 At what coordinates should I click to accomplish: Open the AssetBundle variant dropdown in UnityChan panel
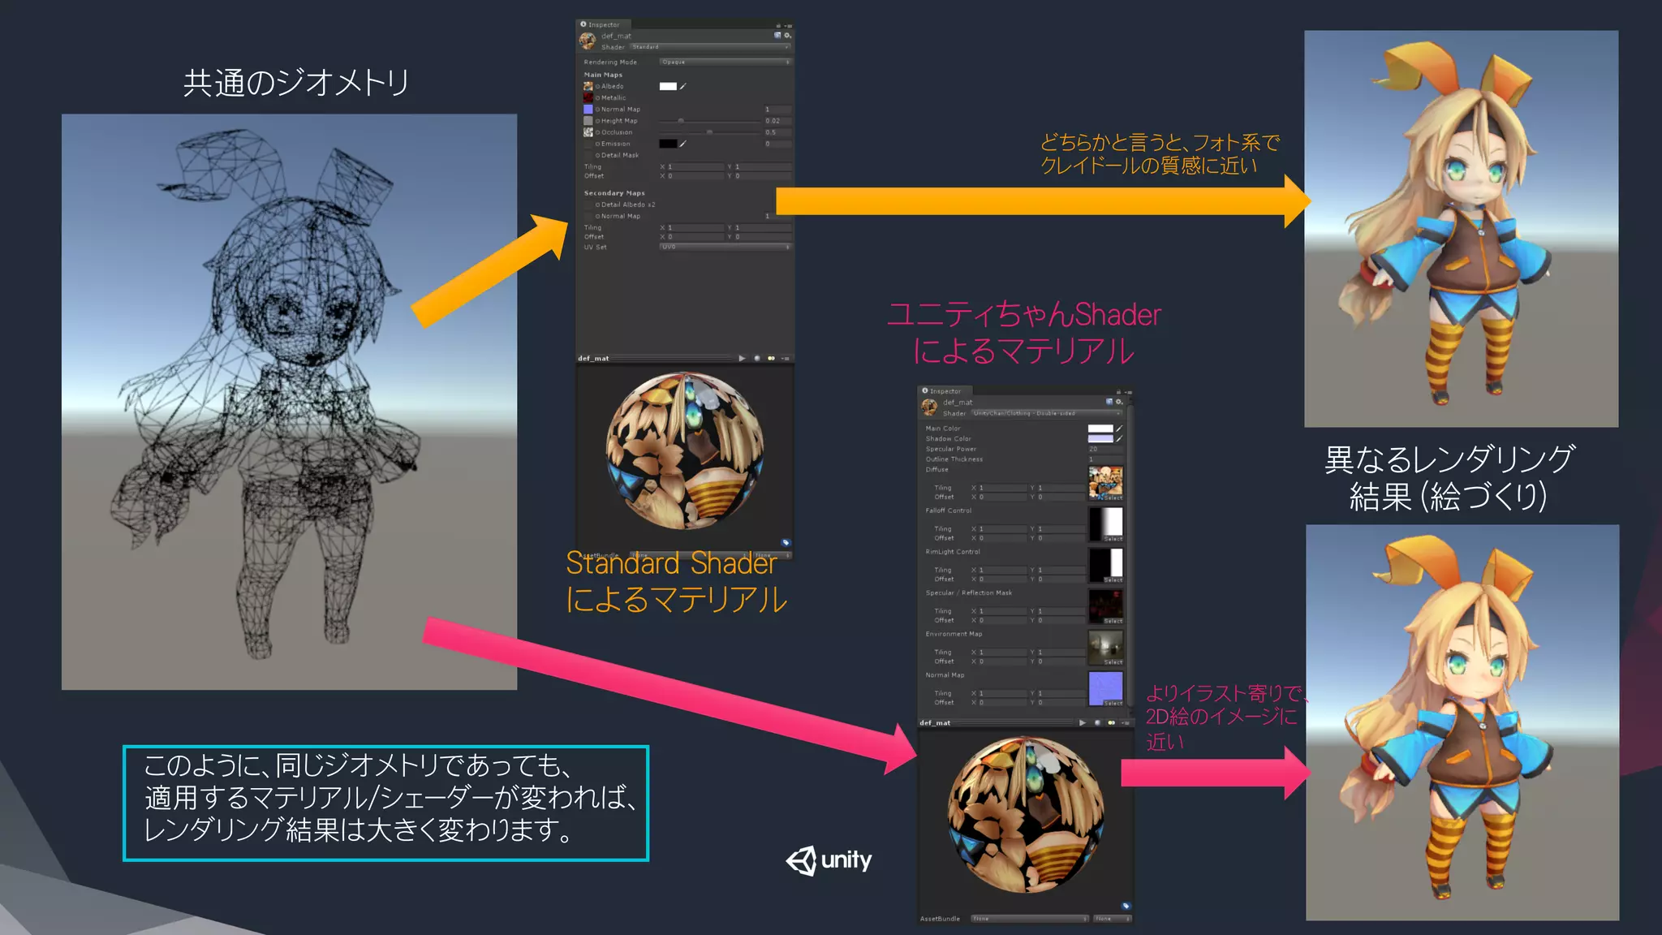(1112, 919)
